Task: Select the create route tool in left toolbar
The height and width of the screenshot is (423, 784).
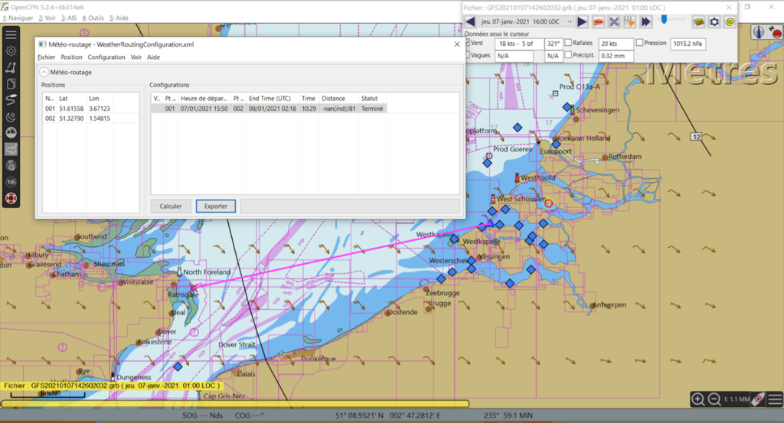Action: [11, 67]
